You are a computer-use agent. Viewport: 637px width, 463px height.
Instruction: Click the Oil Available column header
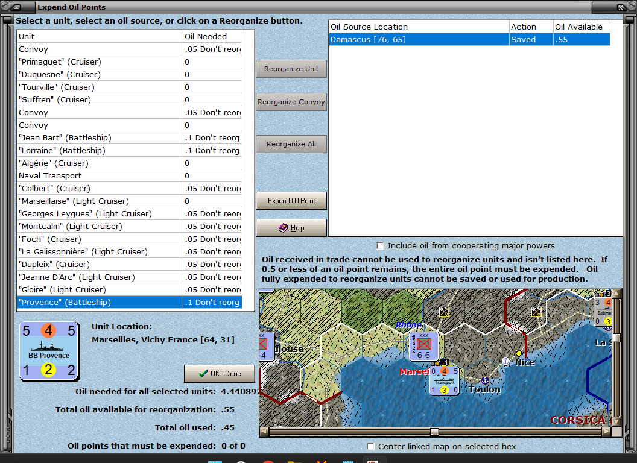tap(582, 27)
